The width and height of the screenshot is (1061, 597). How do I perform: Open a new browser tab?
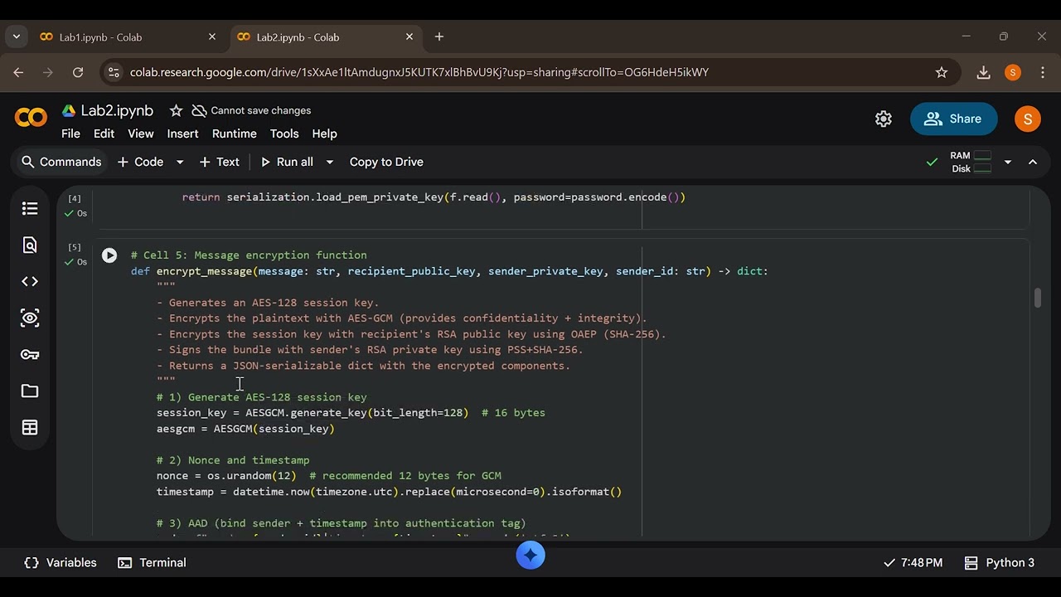pos(439,36)
